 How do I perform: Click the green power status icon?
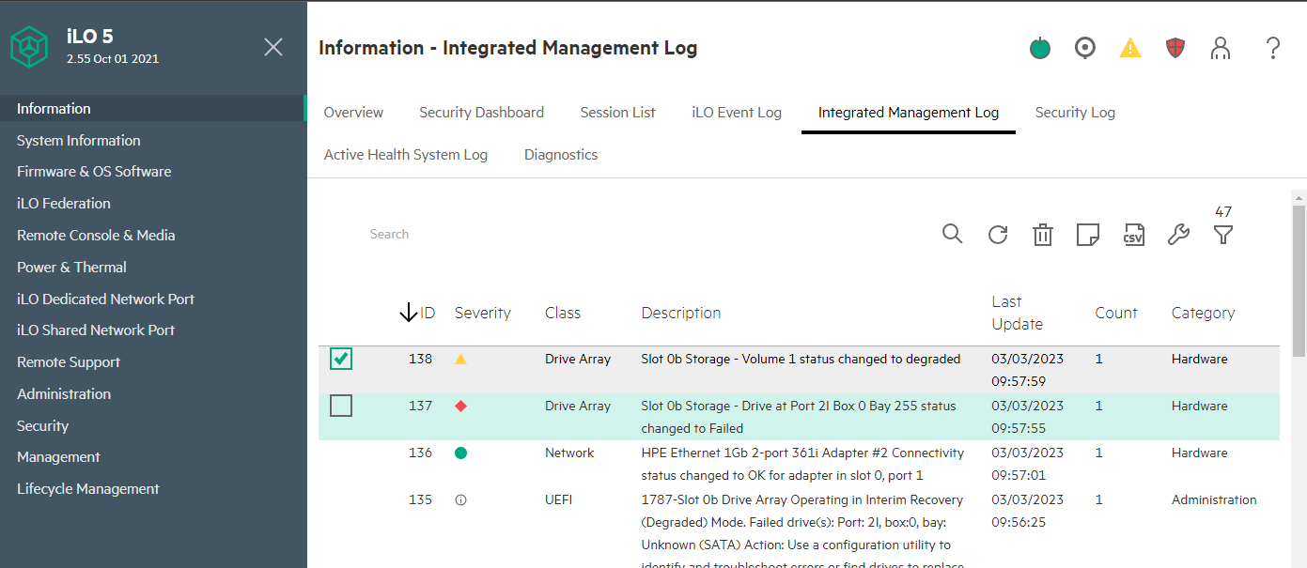pos(1039,47)
